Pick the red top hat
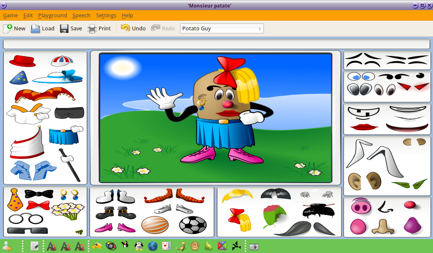 [22, 61]
